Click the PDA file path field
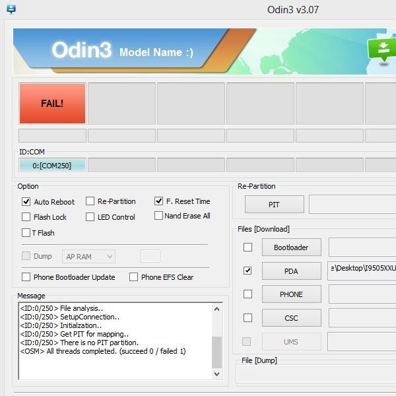The image size is (396, 396). coord(362,271)
